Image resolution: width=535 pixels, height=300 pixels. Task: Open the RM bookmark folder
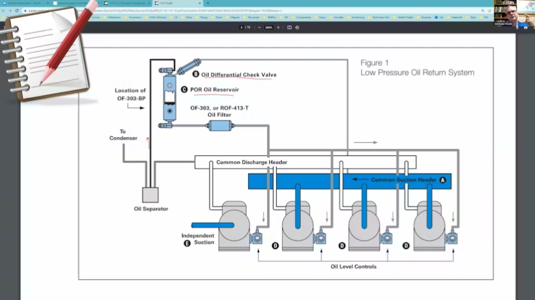[x=484, y=18]
